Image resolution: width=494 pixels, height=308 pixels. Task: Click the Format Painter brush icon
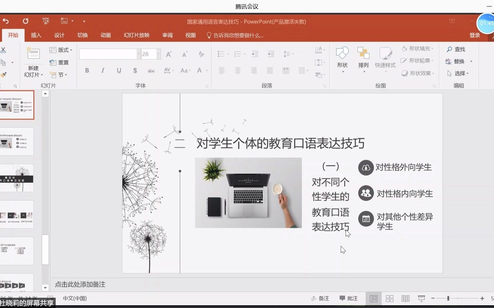[x=3, y=75]
